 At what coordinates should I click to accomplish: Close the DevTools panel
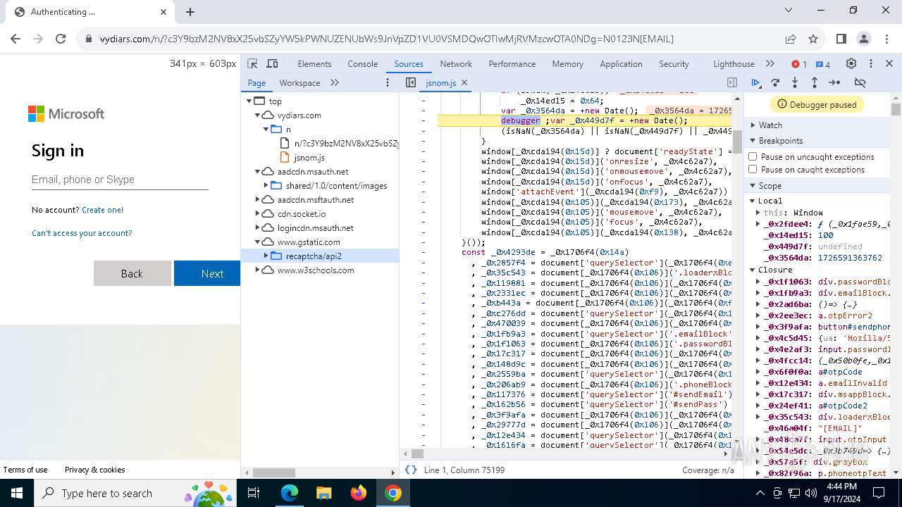pos(889,63)
